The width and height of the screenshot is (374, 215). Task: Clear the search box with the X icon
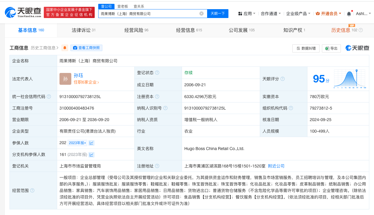(201, 14)
